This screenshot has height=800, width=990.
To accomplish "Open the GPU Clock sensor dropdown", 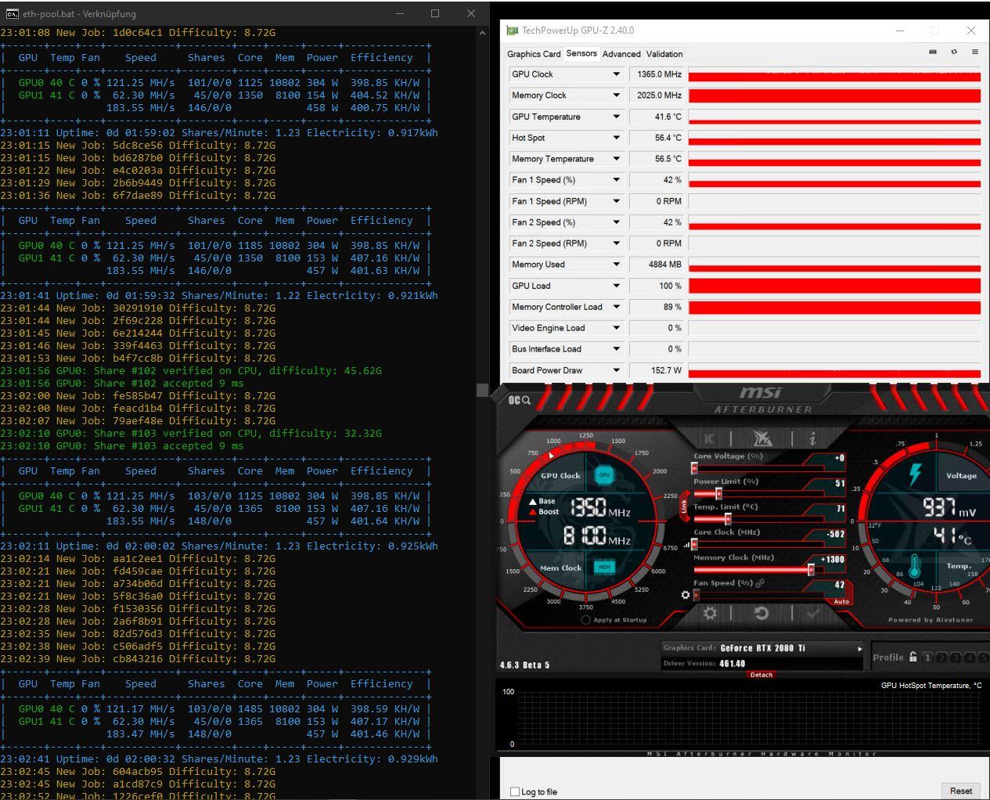I will [616, 74].
